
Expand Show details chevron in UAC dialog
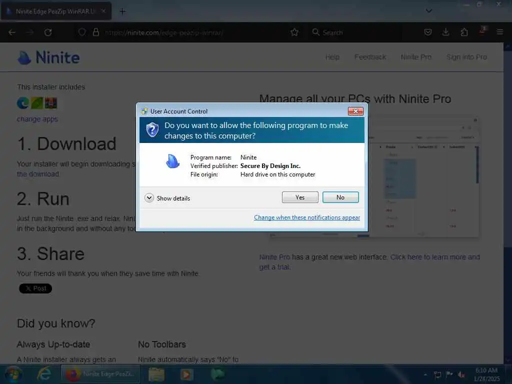(x=149, y=198)
